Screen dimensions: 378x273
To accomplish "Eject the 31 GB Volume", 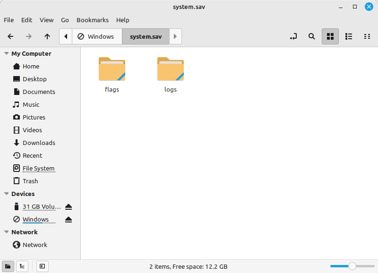I will click(69, 207).
